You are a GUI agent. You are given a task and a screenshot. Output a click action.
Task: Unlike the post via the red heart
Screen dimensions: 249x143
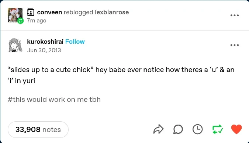coord(236,129)
